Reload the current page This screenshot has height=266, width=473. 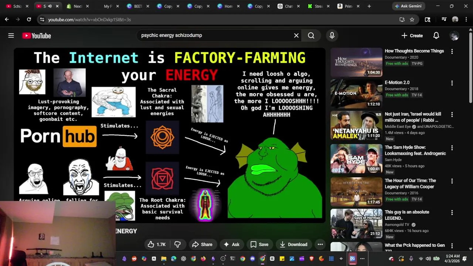pos(29,20)
